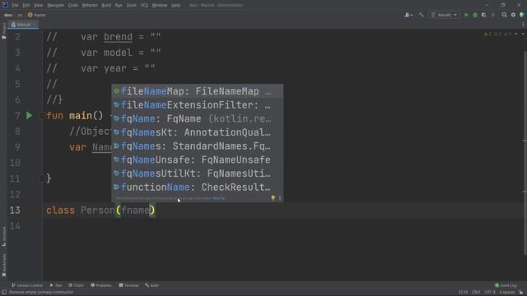
Task: Click the cursor position in status bar
Action: [x=463, y=293]
